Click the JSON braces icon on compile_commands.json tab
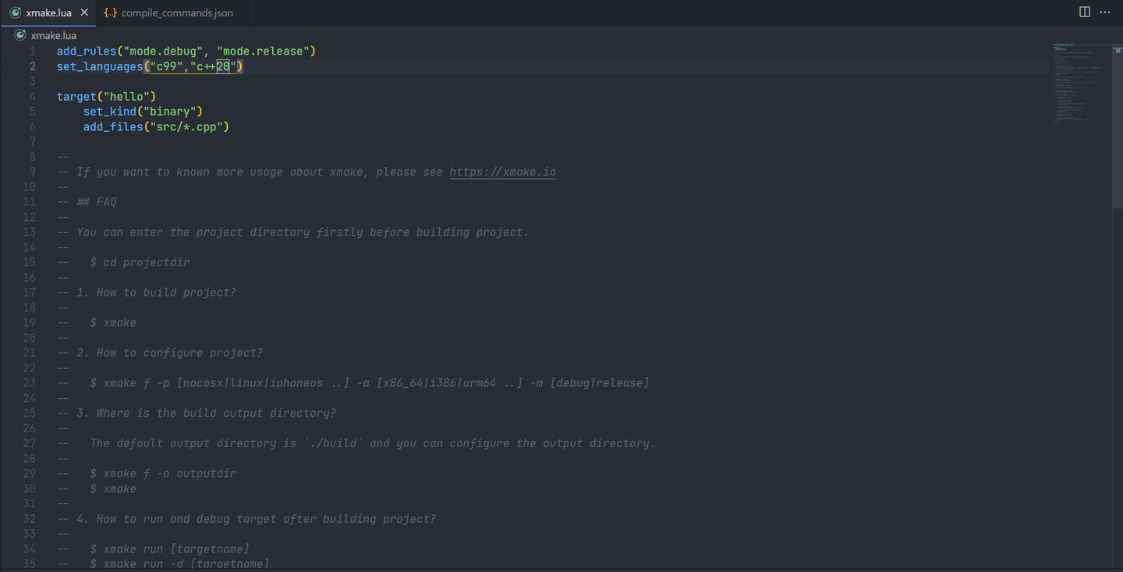The height and width of the screenshot is (572, 1123). pyautogui.click(x=110, y=12)
